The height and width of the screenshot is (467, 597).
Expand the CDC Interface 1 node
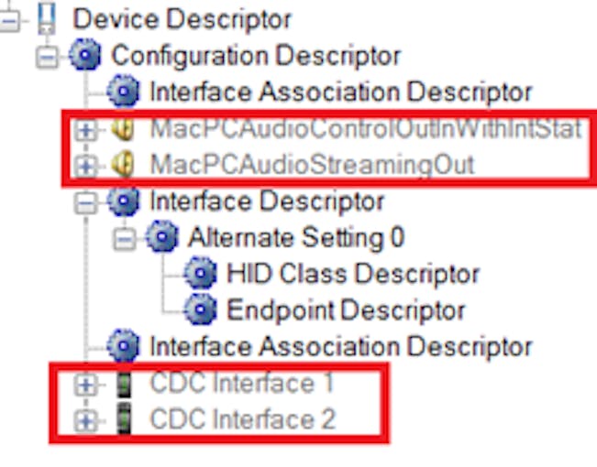(x=86, y=384)
